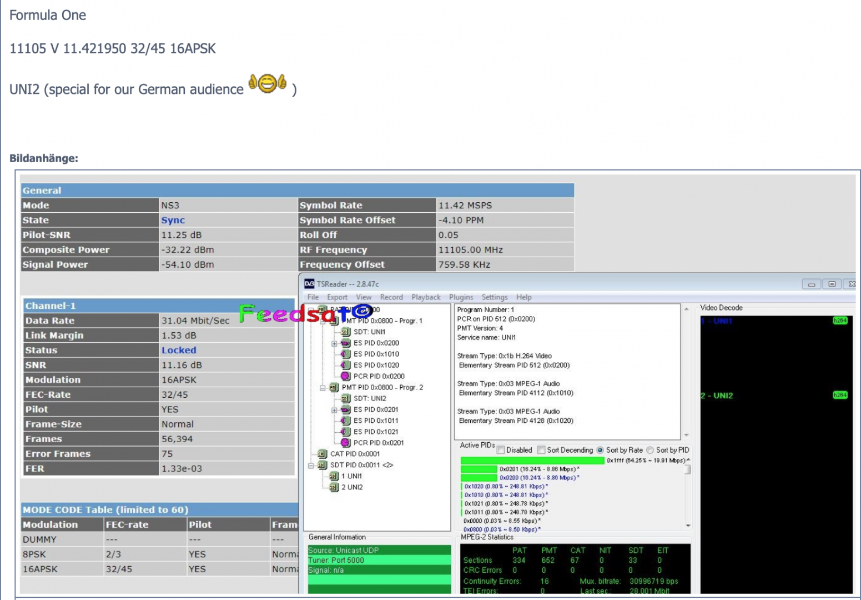Enable the Disabled checkbox in Active PIDs
Image resolution: width=861 pixels, height=600 pixels.
[501, 450]
